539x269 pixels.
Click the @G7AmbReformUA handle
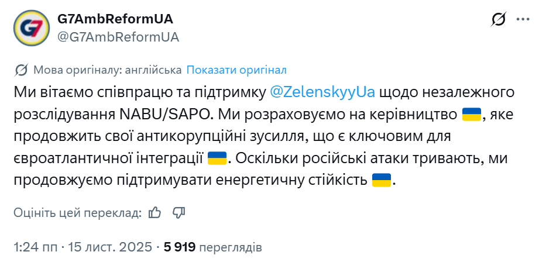click(x=118, y=36)
